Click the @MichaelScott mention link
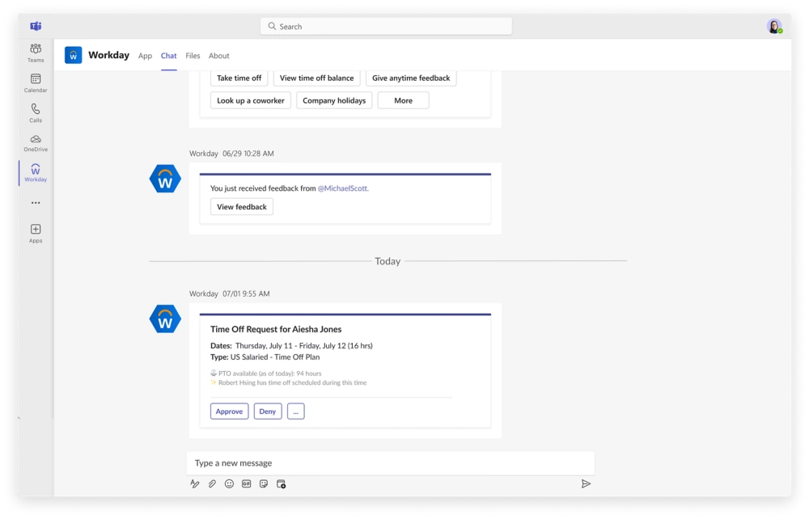The height and width of the screenshot is (519, 809). [x=342, y=188]
